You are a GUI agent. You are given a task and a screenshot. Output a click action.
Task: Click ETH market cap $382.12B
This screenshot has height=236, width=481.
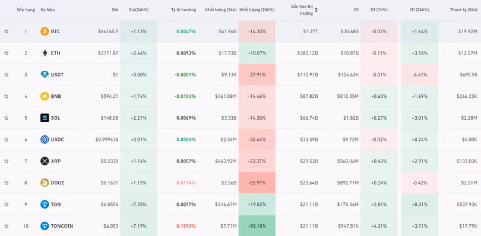tap(308, 53)
